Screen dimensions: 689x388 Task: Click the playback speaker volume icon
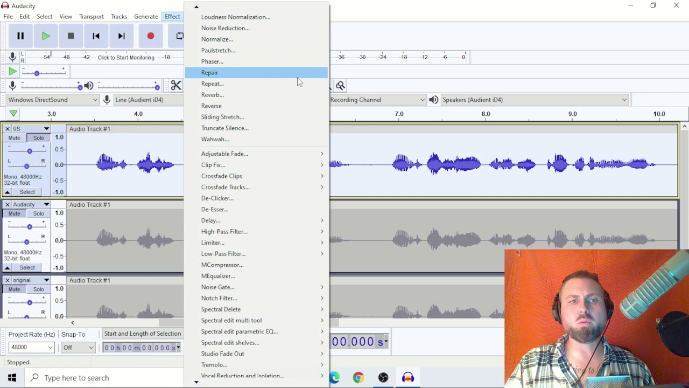(x=89, y=86)
